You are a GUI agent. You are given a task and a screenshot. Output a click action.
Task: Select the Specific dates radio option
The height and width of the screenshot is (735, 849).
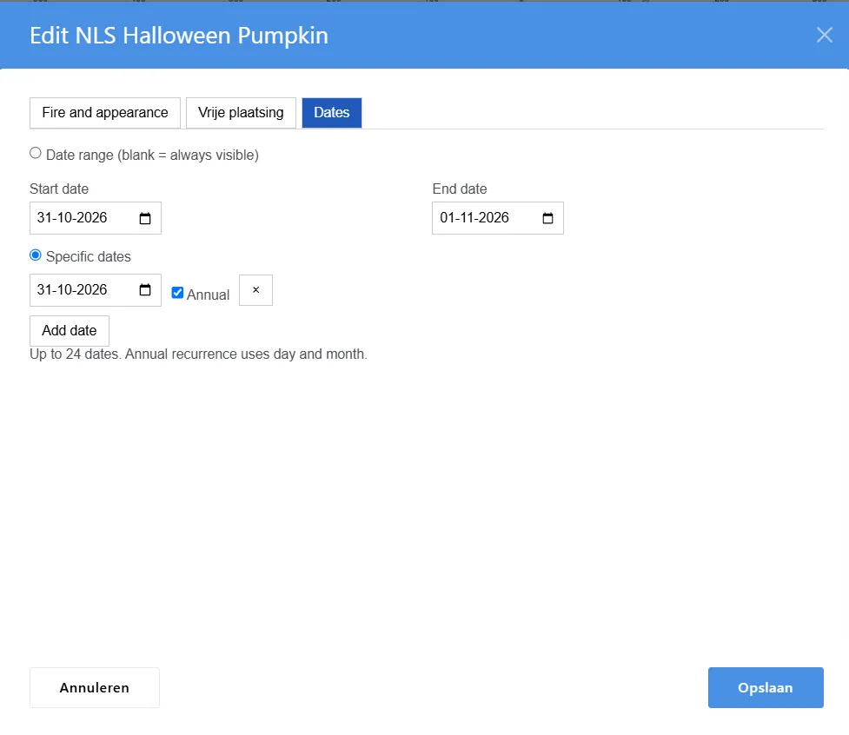[x=36, y=255]
